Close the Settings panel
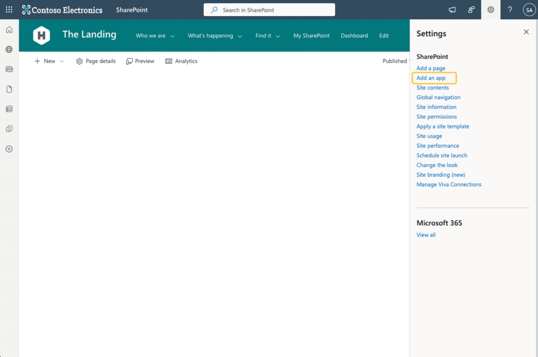Viewport: 538px width, 357px height. 526,32
